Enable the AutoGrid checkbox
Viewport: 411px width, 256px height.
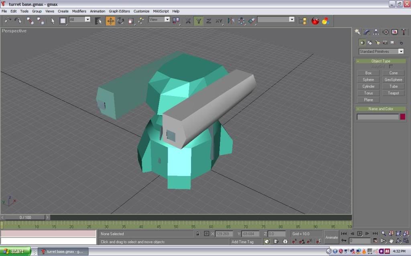click(391, 67)
